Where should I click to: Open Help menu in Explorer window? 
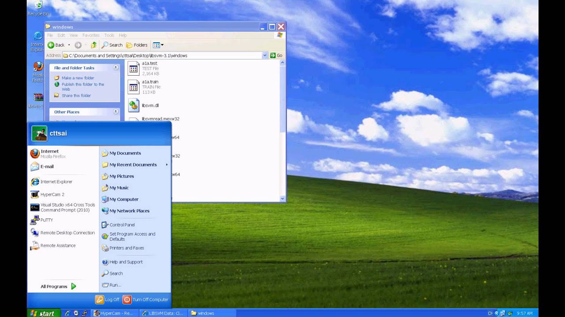tap(123, 35)
